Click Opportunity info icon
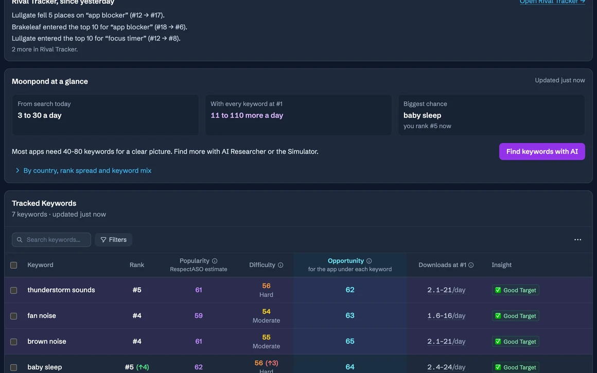Viewport: 597px width, 373px height. [x=369, y=261]
